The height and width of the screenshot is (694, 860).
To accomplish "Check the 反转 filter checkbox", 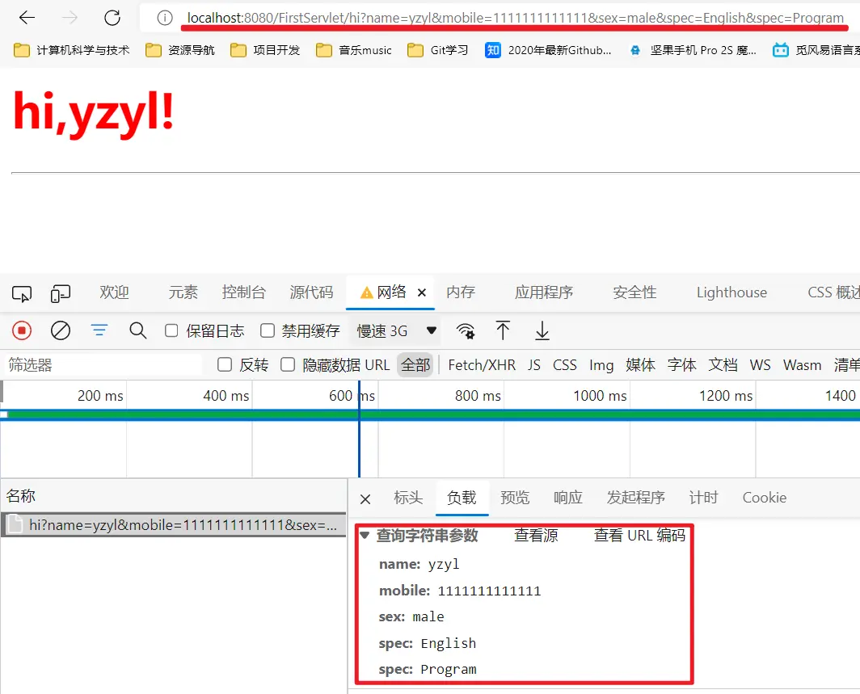I will tap(225, 365).
